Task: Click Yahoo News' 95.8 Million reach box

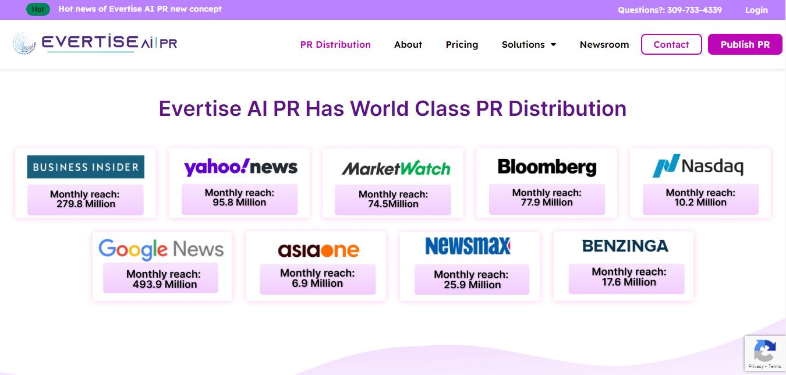Action: point(239,199)
